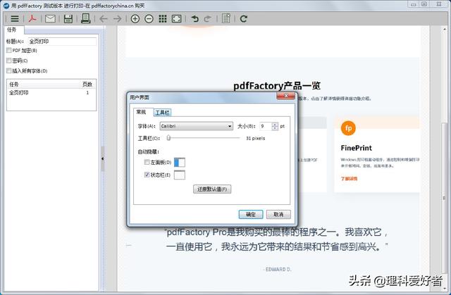The height and width of the screenshot is (295, 451).
Task: Click the status bar layout preview icon
Action: pyautogui.click(x=180, y=175)
